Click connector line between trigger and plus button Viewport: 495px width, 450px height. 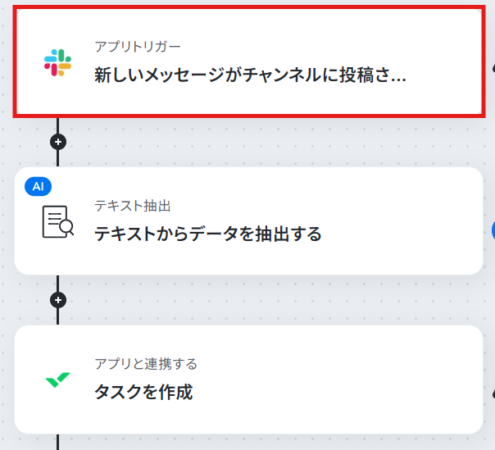pos(57,125)
